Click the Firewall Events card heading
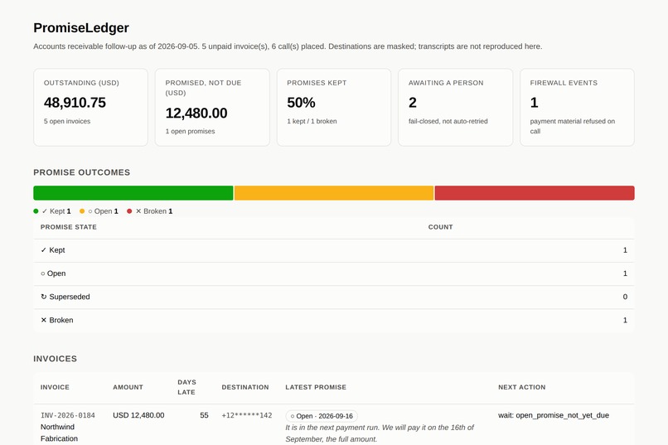 coord(564,83)
